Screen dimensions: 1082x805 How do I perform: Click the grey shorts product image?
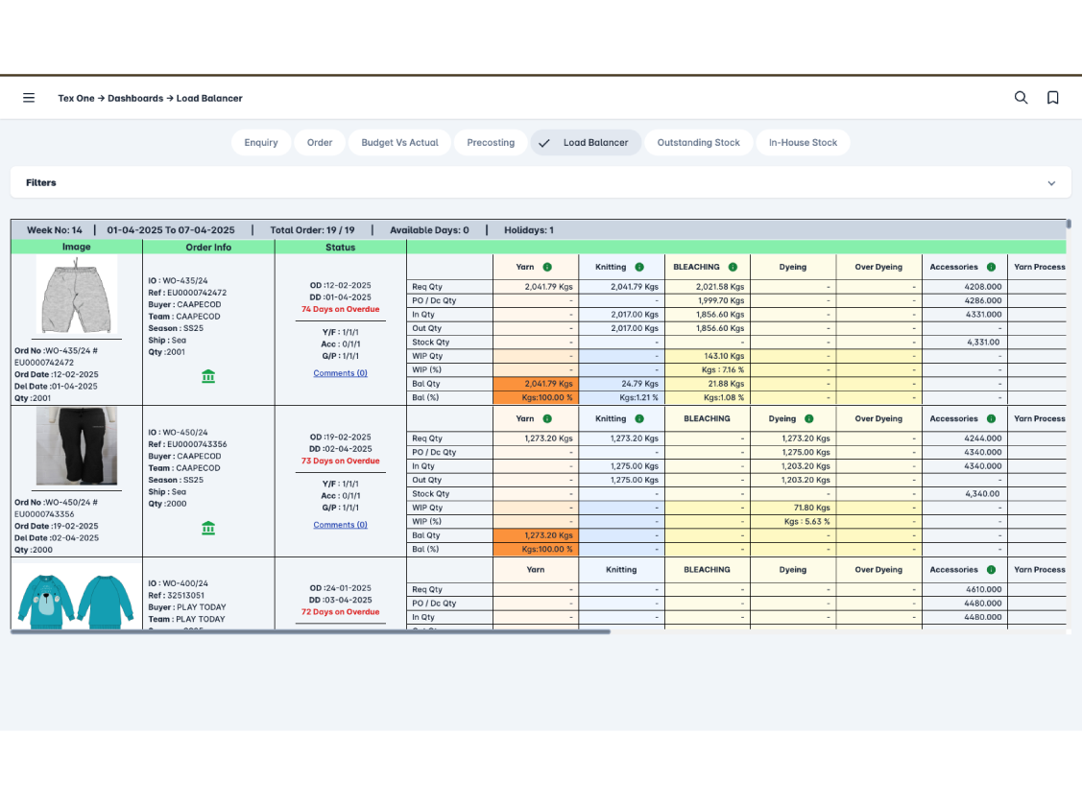pyautogui.click(x=77, y=295)
